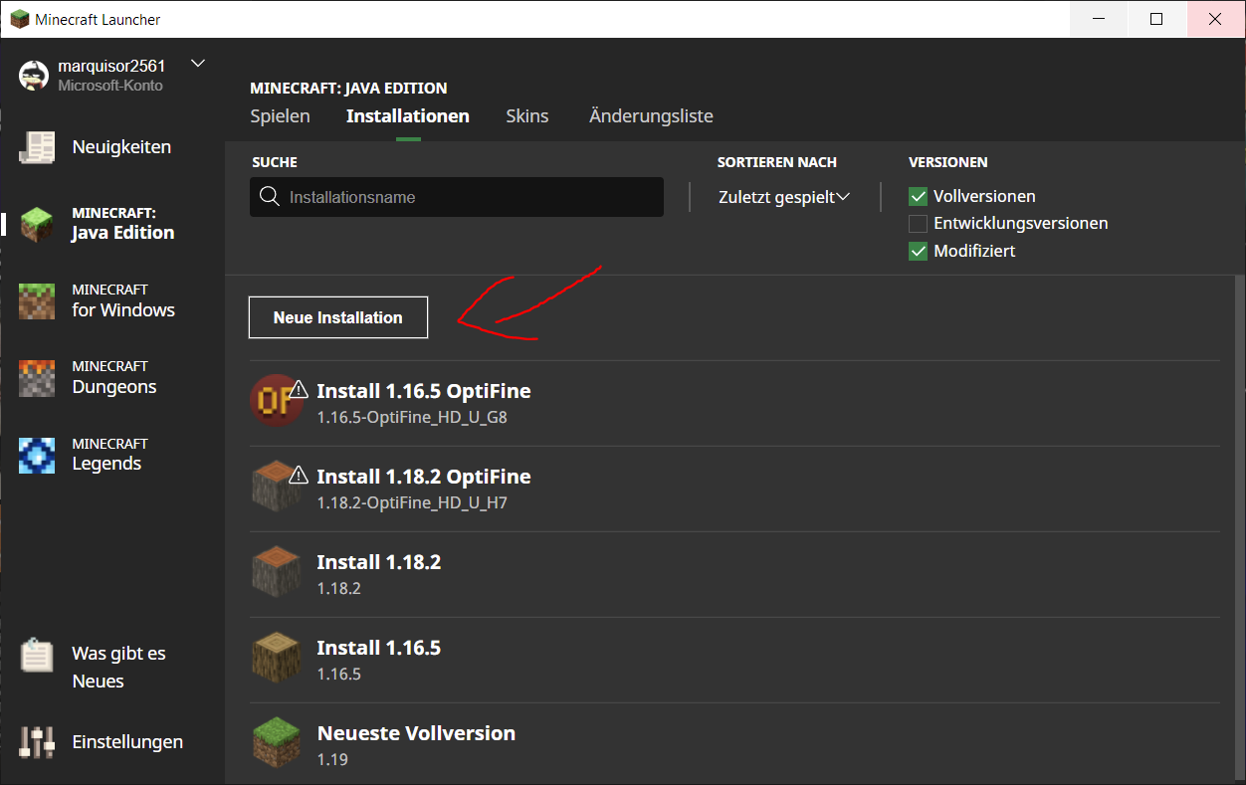Select the Install 1.18.2 entry title
This screenshot has width=1246, height=785.
(379, 562)
